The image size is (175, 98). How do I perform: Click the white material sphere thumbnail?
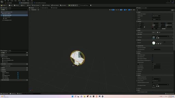(x=154, y=43)
